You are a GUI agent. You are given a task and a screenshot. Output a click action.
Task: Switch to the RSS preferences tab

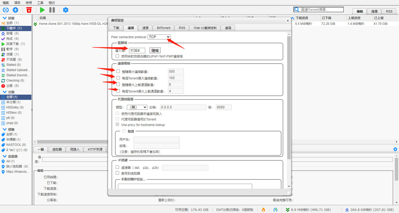pos(182,28)
